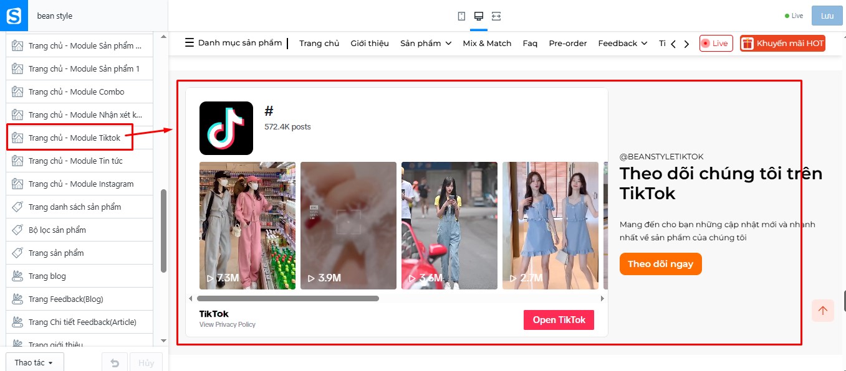Click the Live record dot icon
Viewport: 846px width, 371px height.
point(706,44)
